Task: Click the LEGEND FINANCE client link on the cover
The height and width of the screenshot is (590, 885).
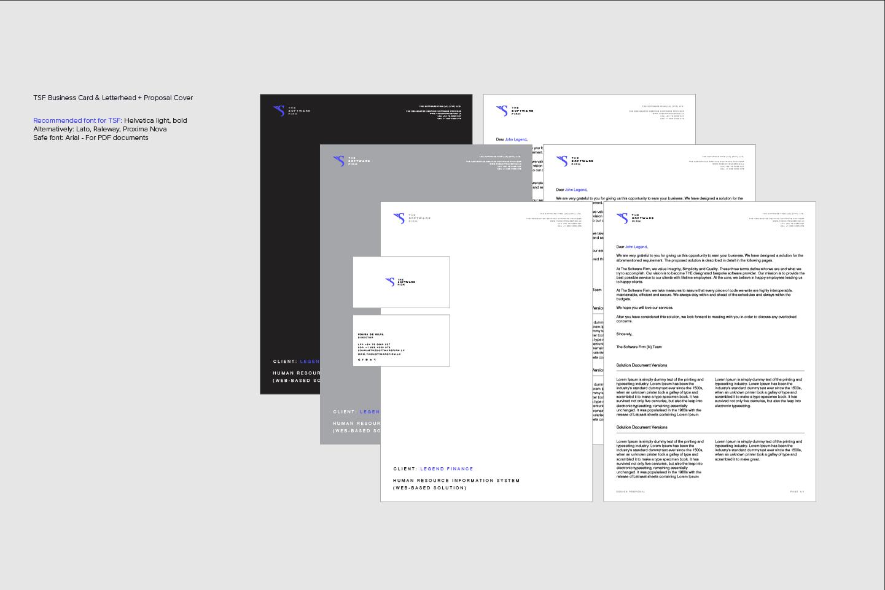Action: tap(446, 468)
